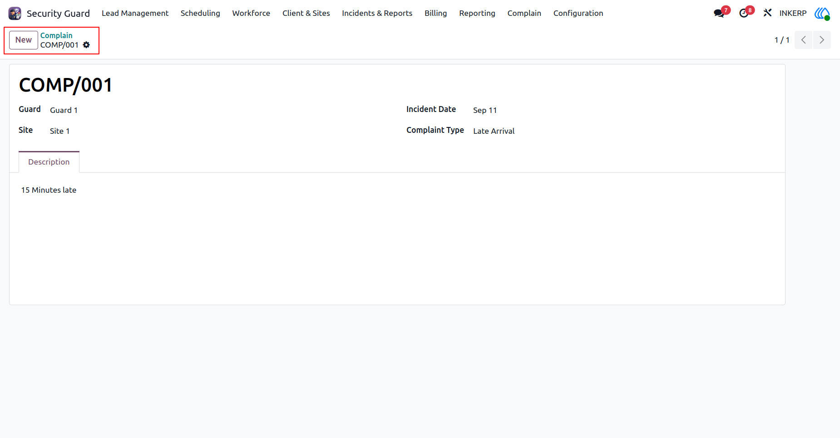Screen dimensions: 840x438
Task: Open the Client & Sites menu
Action: tap(306, 13)
